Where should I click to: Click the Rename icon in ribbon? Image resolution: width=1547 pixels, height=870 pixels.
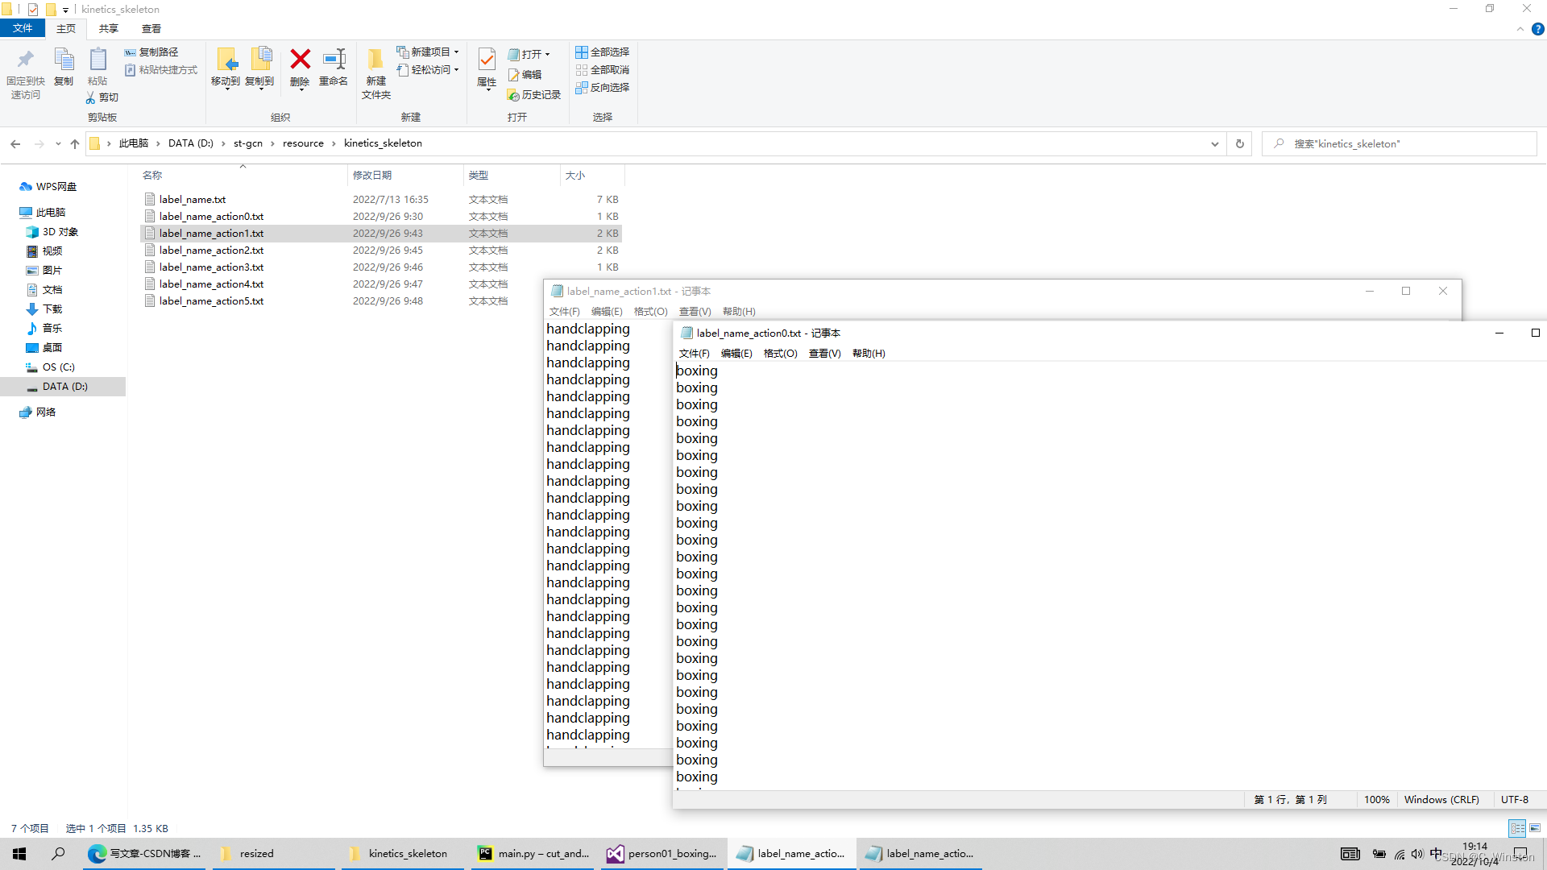[334, 60]
